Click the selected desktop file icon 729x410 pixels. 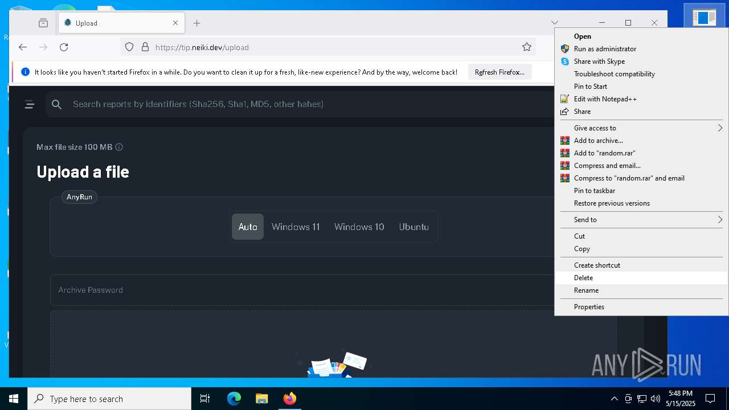pyautogui.click(x=705, y=17)
